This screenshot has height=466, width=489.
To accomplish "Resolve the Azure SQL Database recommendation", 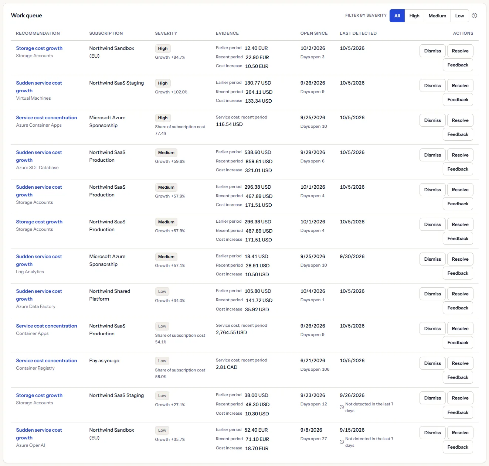I will [460, 155].
